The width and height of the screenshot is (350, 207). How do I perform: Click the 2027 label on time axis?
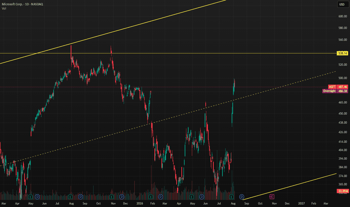301,203
